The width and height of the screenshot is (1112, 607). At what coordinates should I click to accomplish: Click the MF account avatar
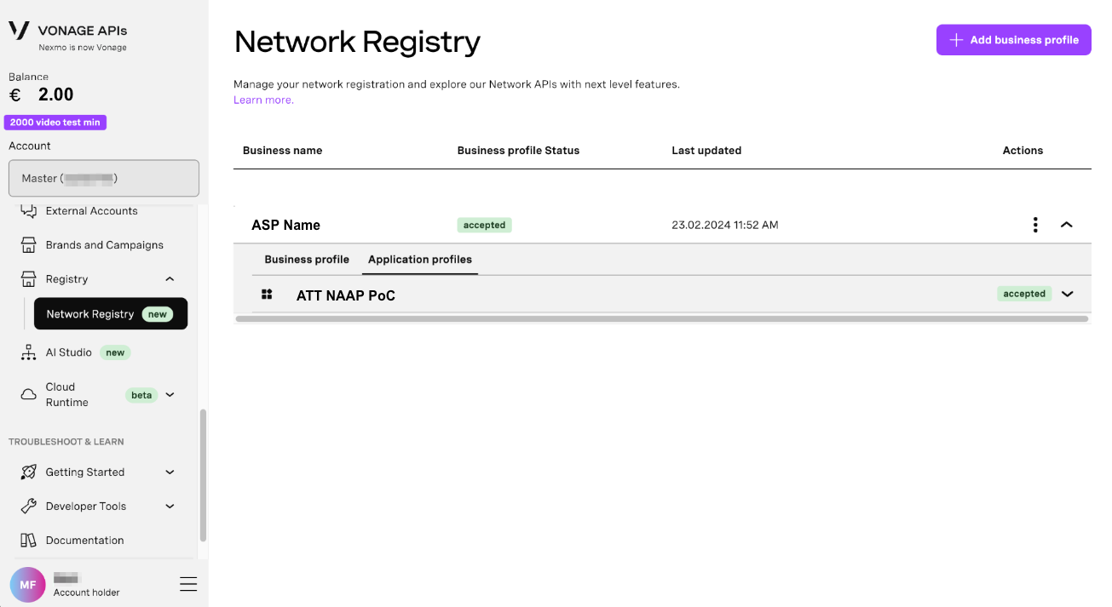[x=27, y=585]
